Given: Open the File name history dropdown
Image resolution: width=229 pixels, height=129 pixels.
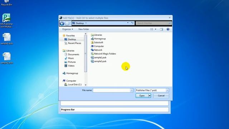Looking at the screenshot, I should pos(131,90).
